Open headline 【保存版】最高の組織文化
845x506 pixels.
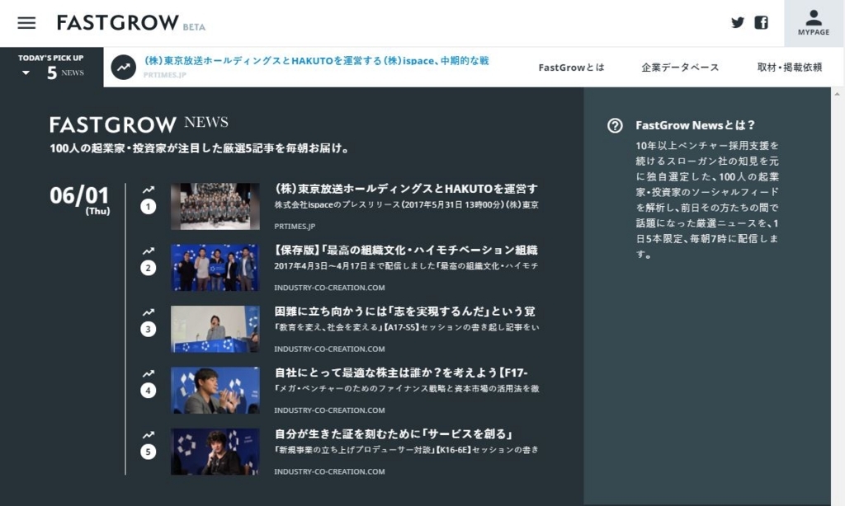point(406,251)
